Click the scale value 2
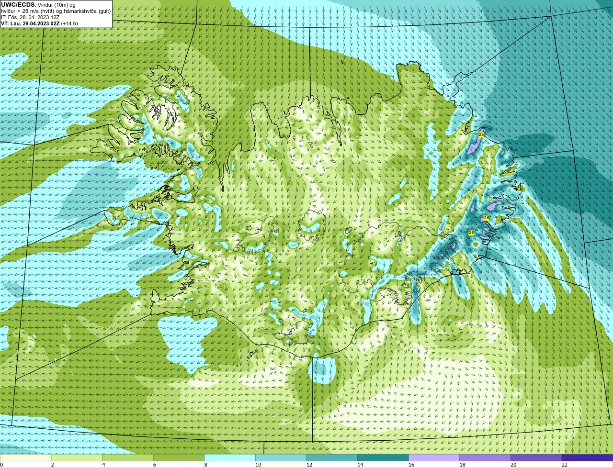Viewport: 613px width, 468px height. (53, 465)
